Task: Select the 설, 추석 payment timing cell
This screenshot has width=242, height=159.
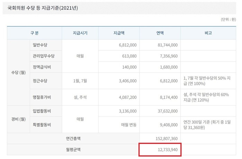Action: coord(80,97)
